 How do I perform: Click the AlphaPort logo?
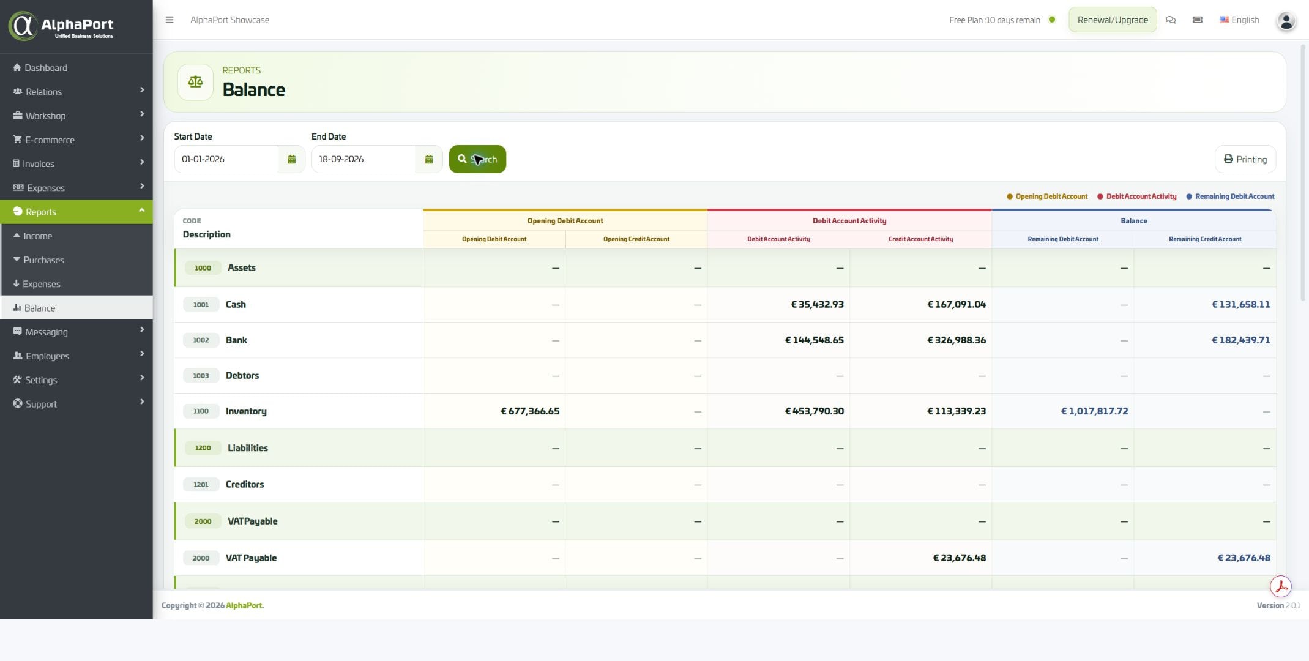coord(61,26)
